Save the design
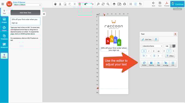The image size is (185, 103). 160,4
